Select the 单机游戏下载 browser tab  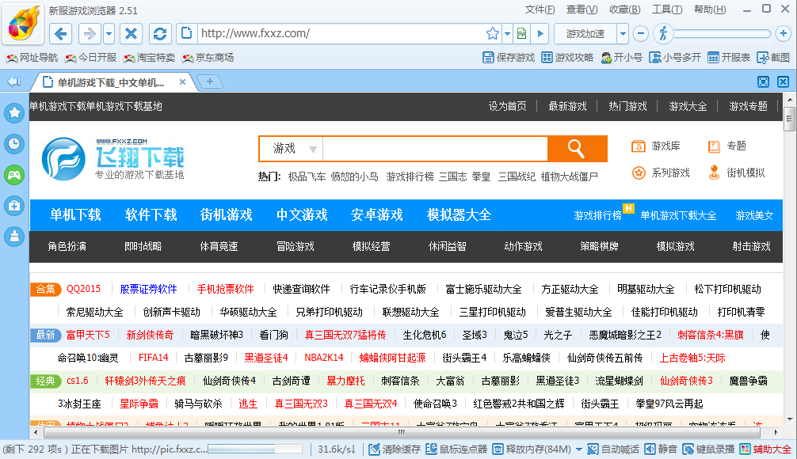(x=109, y=82)
